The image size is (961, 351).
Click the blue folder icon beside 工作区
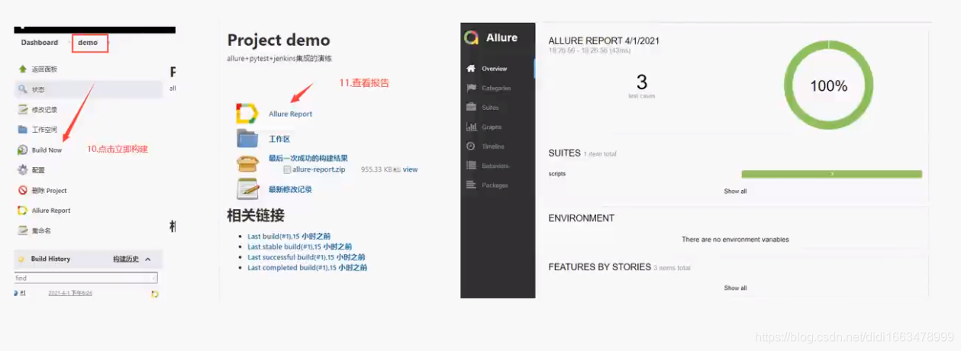247,139
